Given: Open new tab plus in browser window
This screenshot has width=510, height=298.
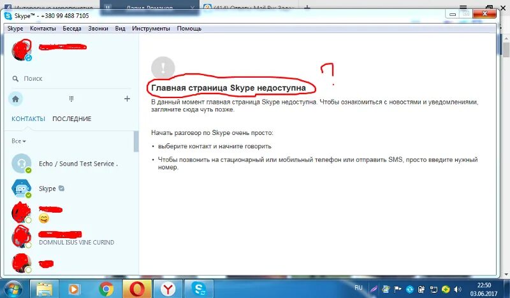Looking at the screenshot, I should pyautogui.click(x=307, y=6).
